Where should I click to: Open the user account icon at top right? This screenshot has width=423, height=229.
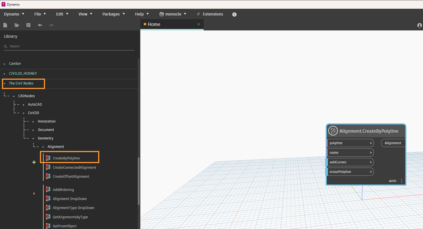point(420,25)
